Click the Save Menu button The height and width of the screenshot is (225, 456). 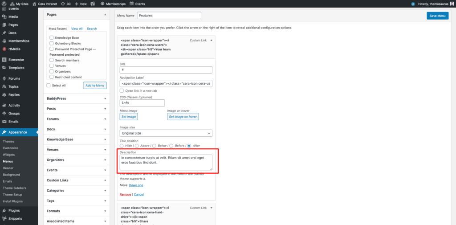[x=437, y=16]
